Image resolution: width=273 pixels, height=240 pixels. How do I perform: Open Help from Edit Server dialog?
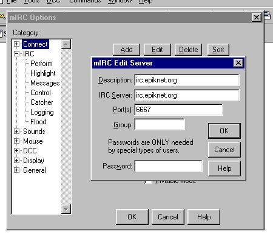(x=224, y=168)
